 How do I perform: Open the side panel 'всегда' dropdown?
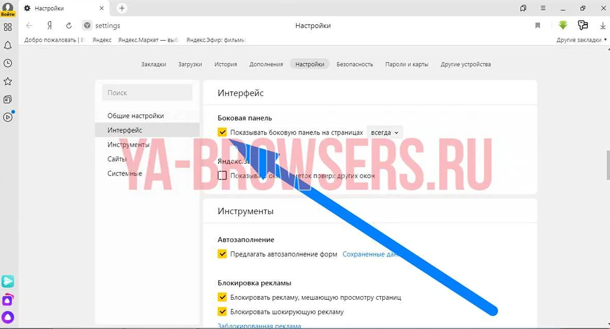385,132
